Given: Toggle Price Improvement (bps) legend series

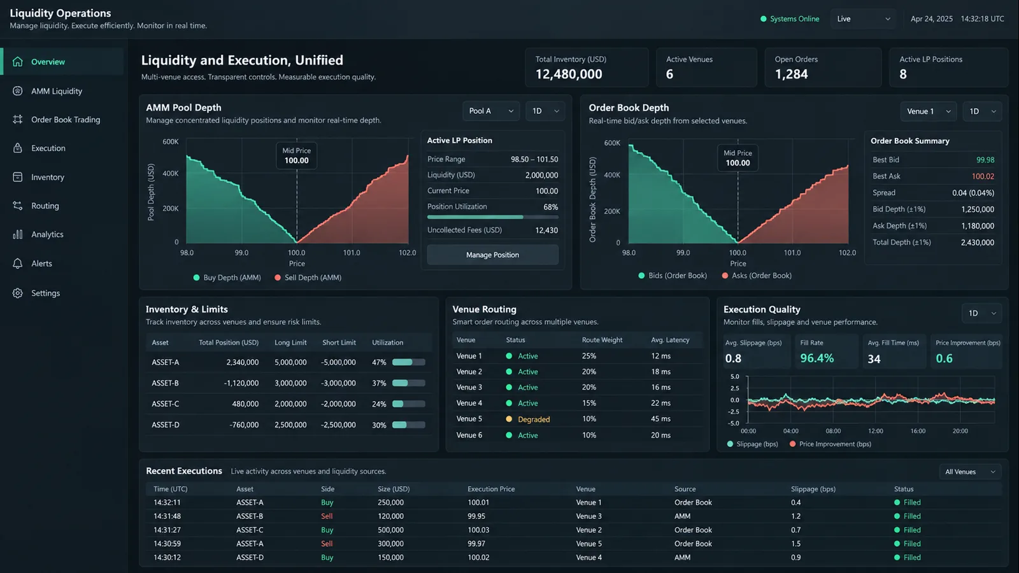Looking at the screenshot, I should pyautogui.click(x=830, y=444).
